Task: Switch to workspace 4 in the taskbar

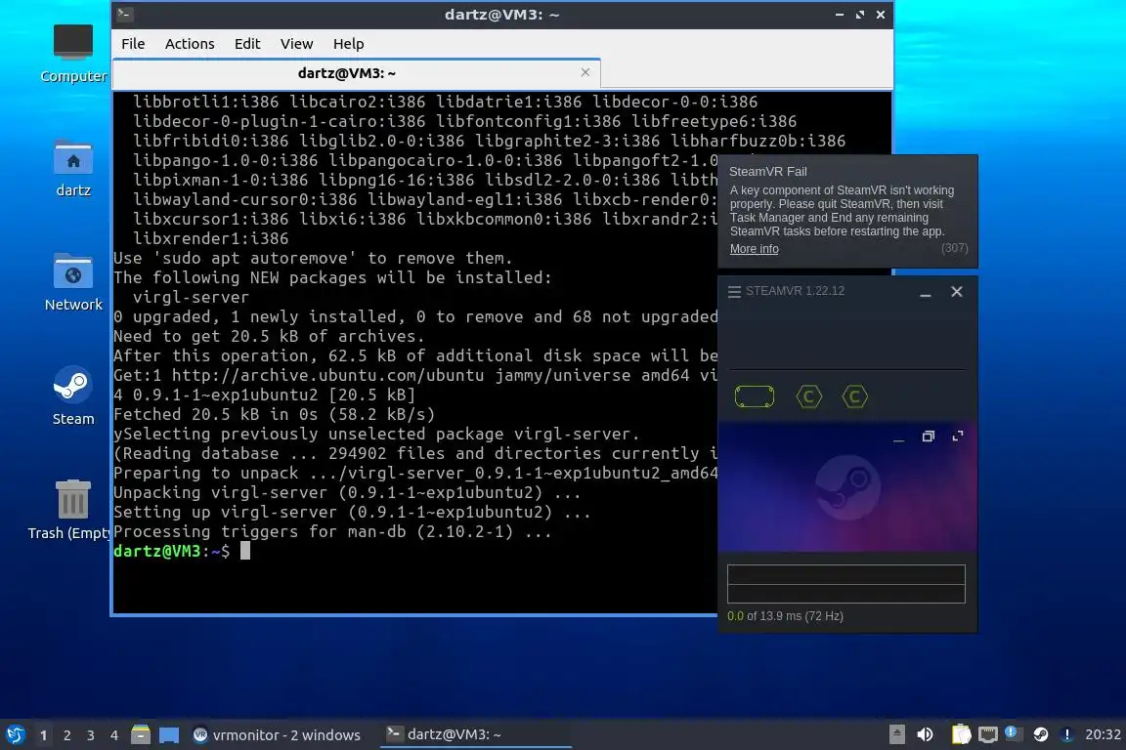Action: (x=114, y=735)
